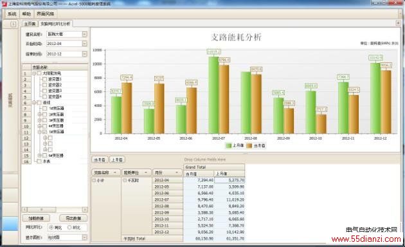The image size is (405, 247).
Task: Click the sidebar collapse arrow icon
Action: click(13, 24)
